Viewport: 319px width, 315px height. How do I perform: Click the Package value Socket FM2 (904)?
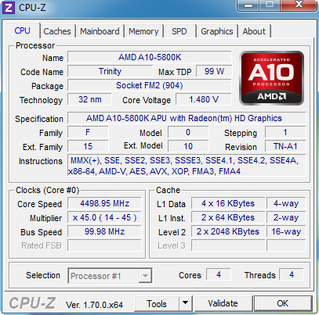[x=150, y=85]
